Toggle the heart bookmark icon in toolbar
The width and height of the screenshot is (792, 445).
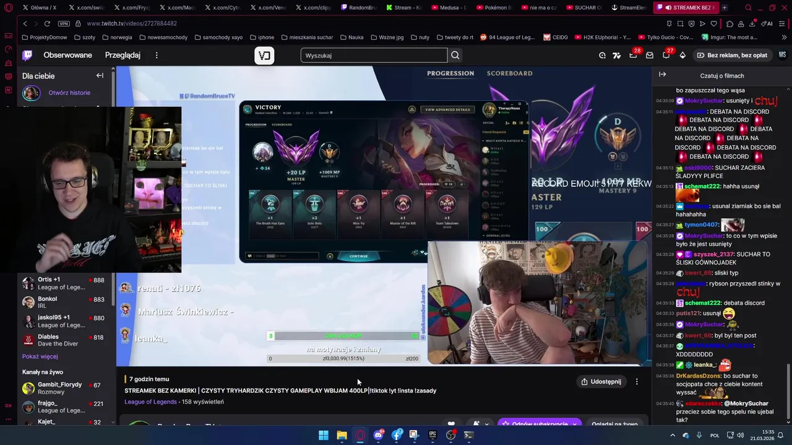(713, 23)
